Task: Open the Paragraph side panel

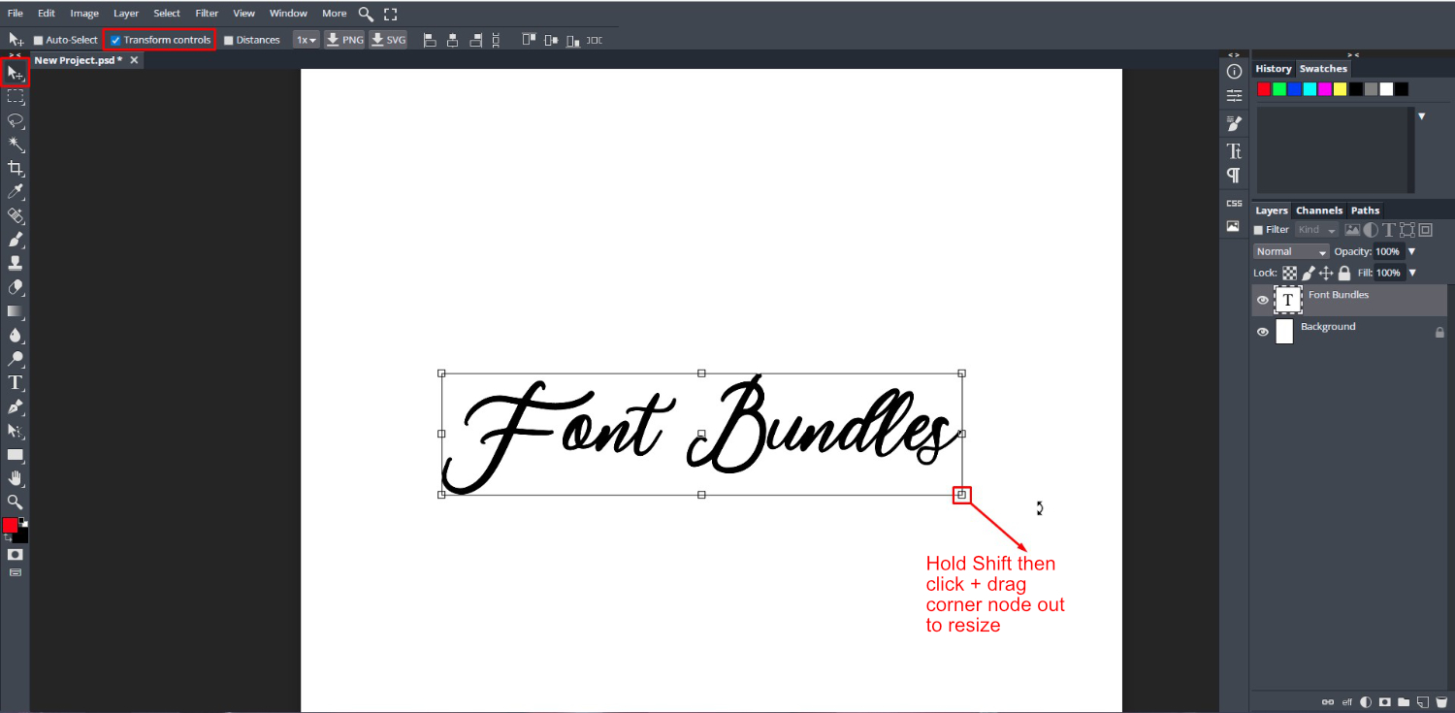Action: click(1234, 175)
